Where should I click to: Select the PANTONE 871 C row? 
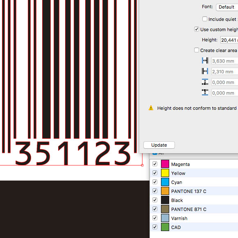click(194, 209)
